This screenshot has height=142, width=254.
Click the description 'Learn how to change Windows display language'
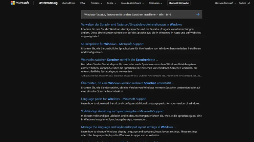(x=139, y=133)
